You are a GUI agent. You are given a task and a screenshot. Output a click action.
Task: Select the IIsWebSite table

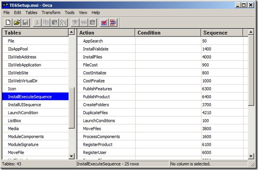(x=35, y=73)
